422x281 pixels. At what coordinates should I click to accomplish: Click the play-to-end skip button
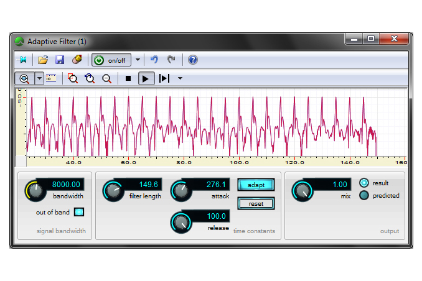(x=164, y=78)
